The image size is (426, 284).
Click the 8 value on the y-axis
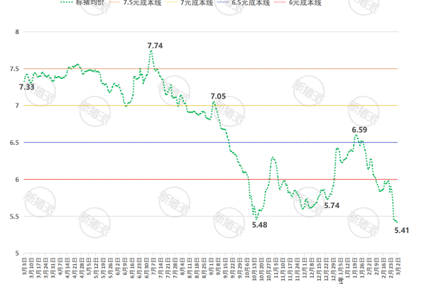[16, 32]
